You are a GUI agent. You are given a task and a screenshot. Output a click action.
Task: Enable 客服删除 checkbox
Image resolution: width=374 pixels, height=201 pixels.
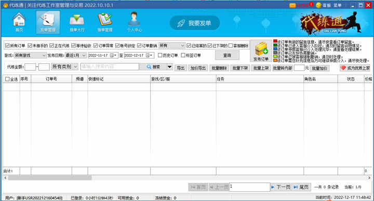pyautogui.click(x=231, y=46)
